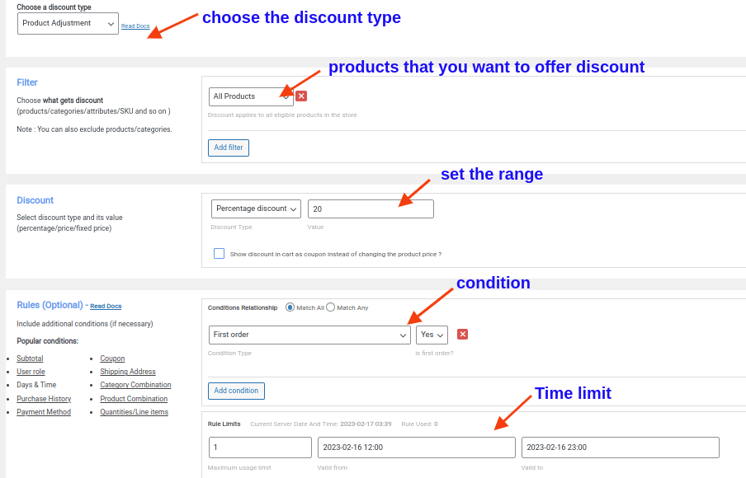Image resolution: width=746 pixels, height=478 pixels.
Task: Open Read Docs next to discount type
Action: (135, 26)
